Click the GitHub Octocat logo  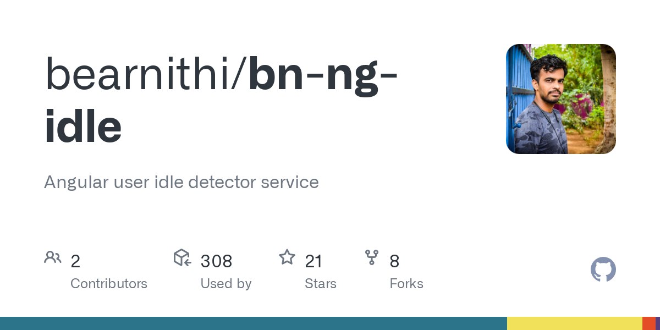(603, 270)
